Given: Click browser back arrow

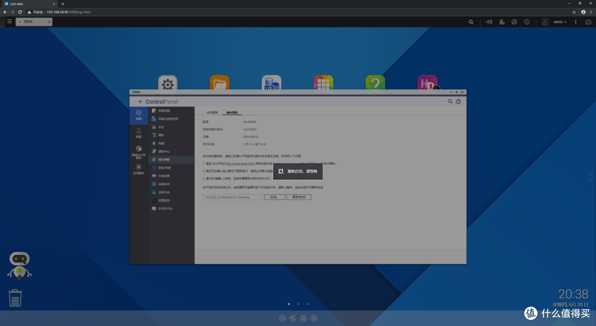Looking at the screenshot, I should [5, 12].
